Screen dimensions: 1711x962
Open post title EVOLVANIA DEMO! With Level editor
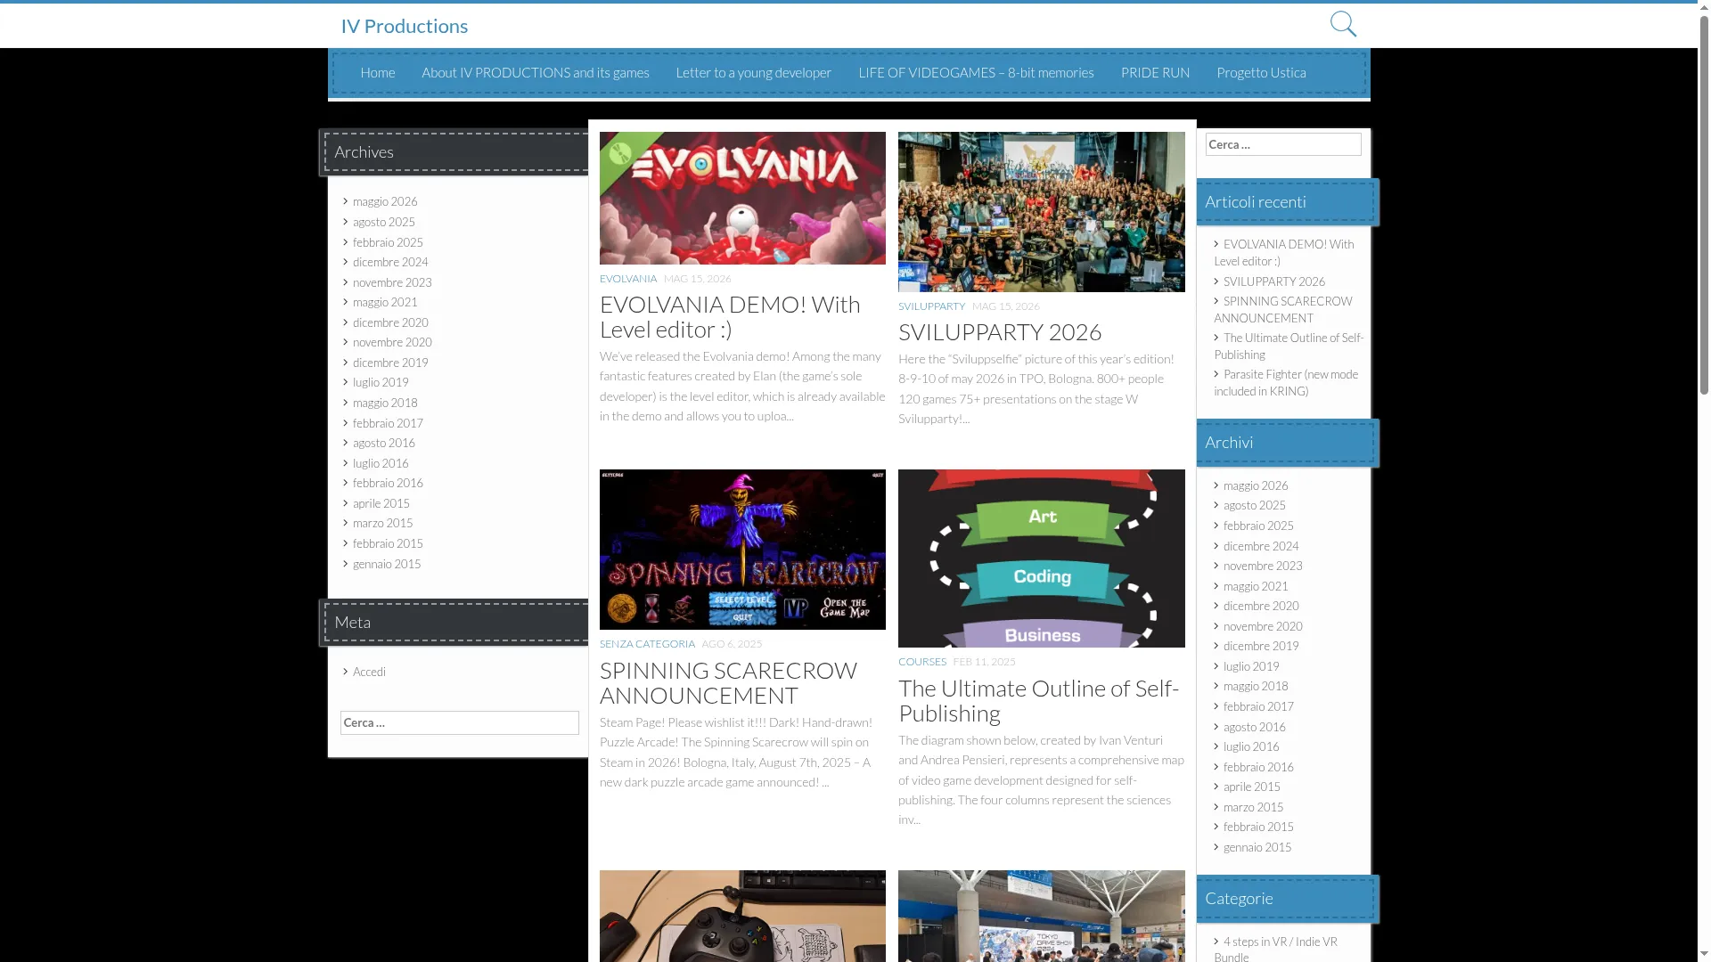click(x=730, y=316)
